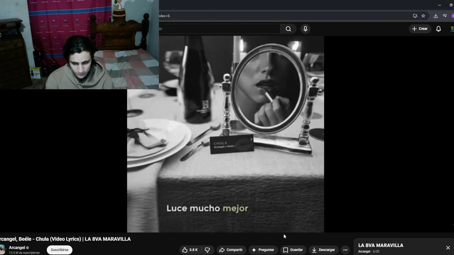Open the more actions three-dot menu

point(345,250)
